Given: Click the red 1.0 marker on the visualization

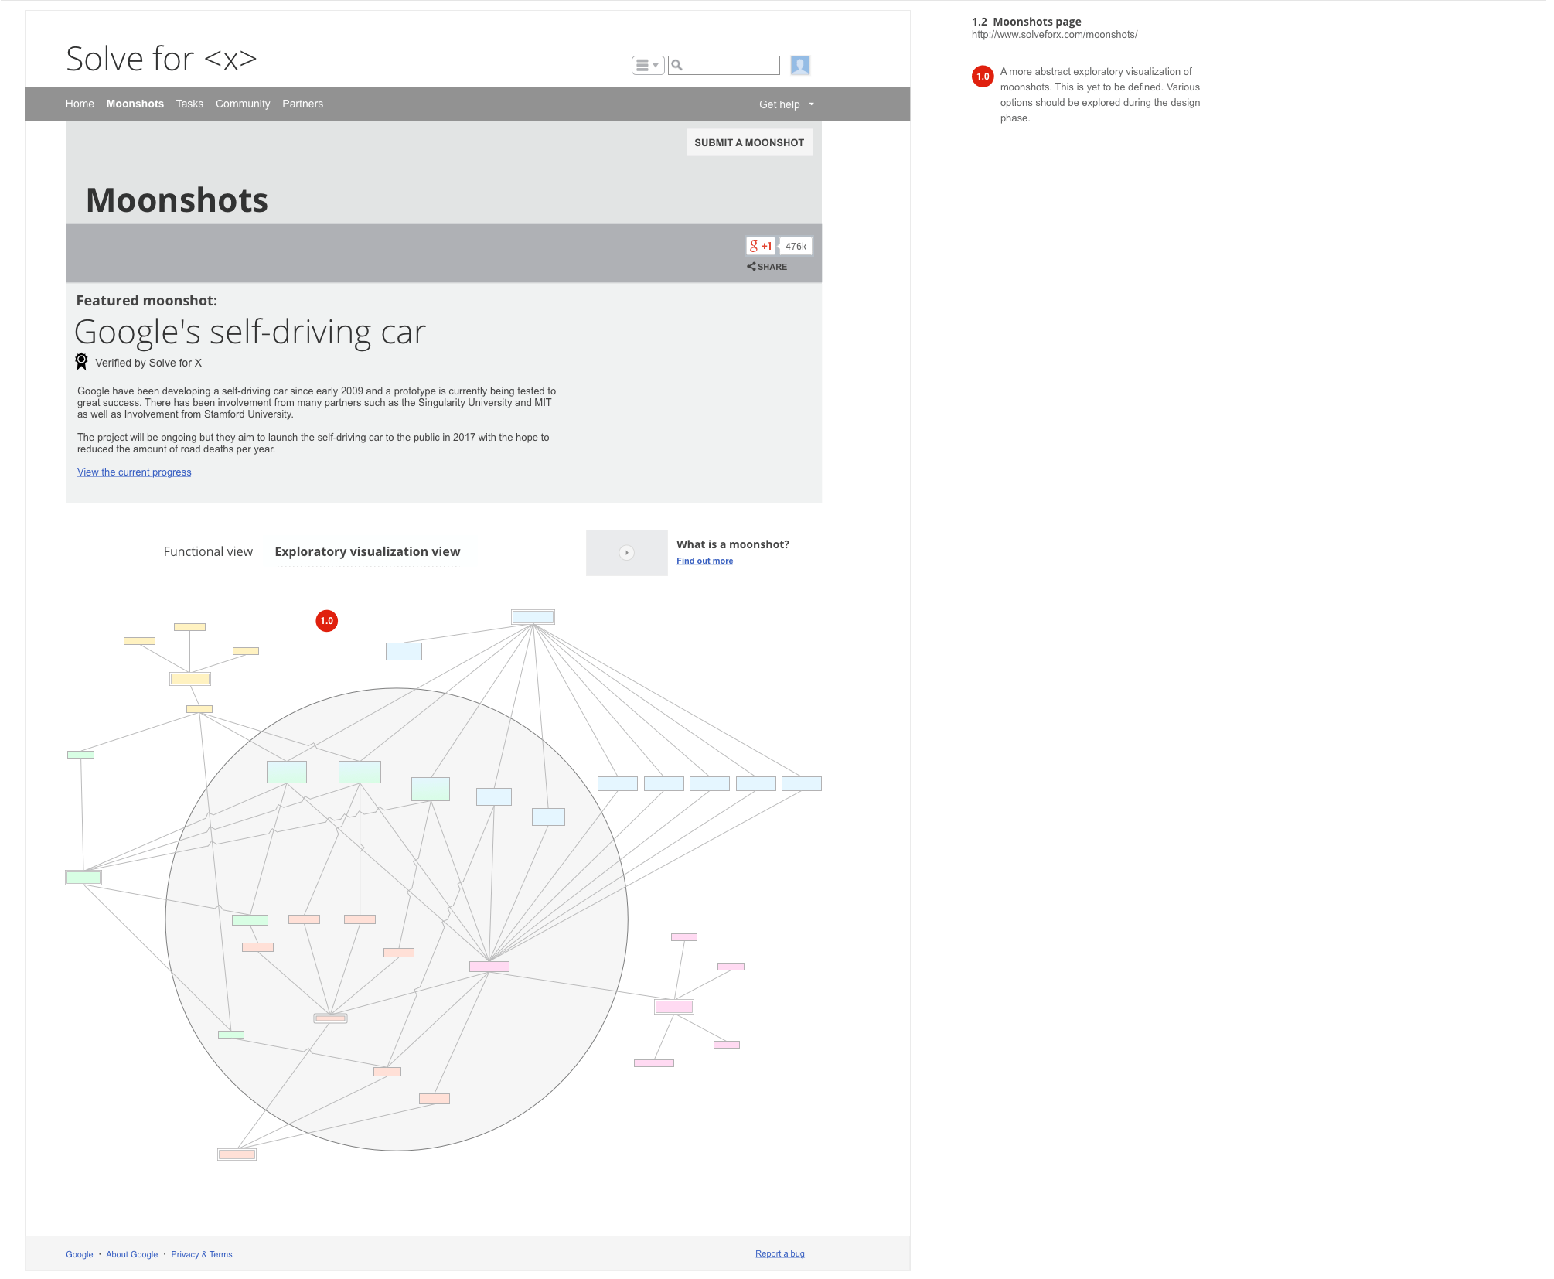Looking at the screenshot, I should [x=327, y=621].
